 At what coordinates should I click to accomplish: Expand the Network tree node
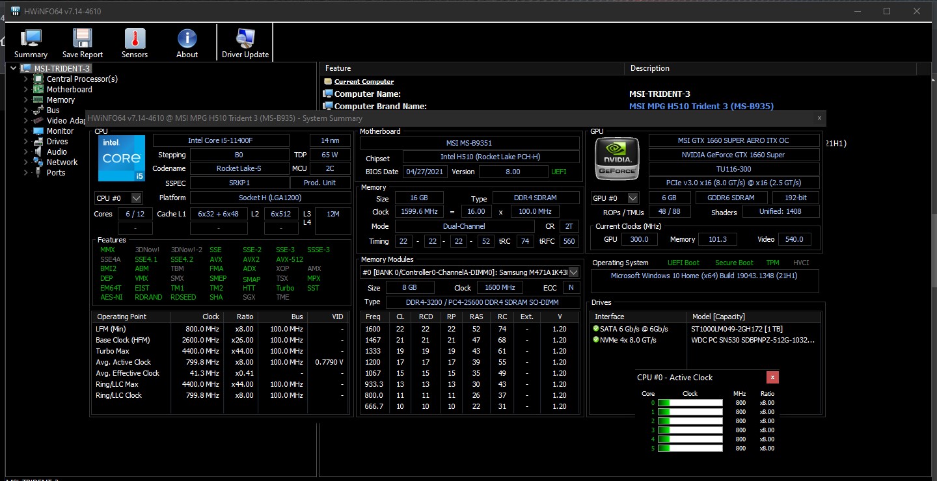pos(26,162)
